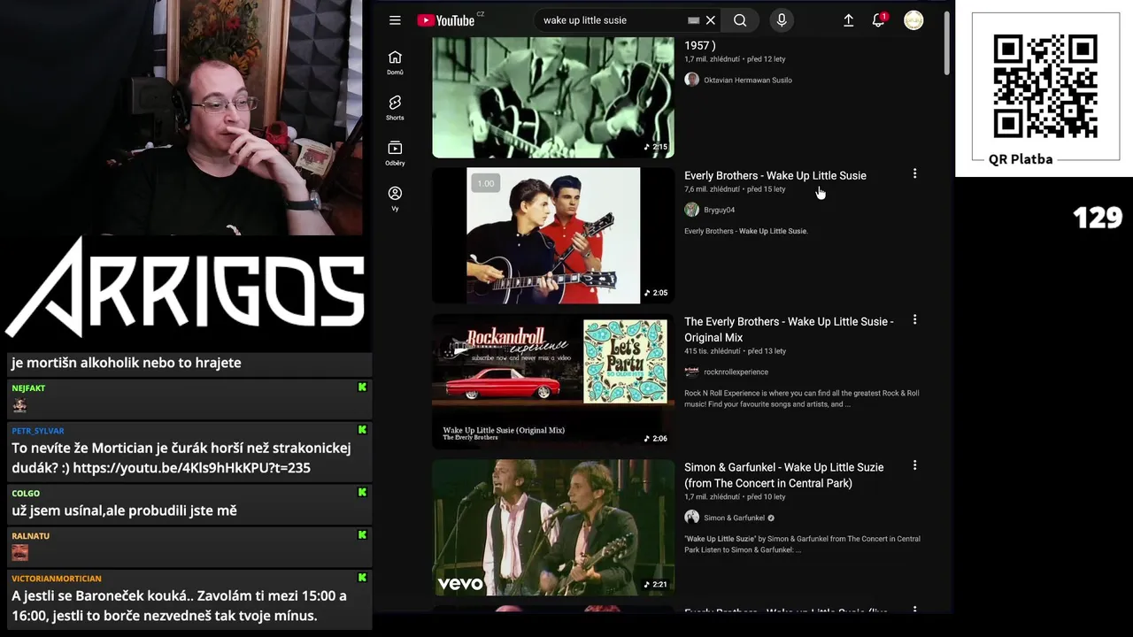Open more options for the Original Mix video
Viewport: 1133px width, 637px height.
[x=914, y=320]
